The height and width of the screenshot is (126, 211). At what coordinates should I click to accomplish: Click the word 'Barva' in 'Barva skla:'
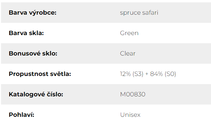point(18,33)
